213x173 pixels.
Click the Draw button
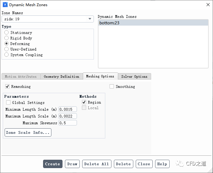pos(72,164)
